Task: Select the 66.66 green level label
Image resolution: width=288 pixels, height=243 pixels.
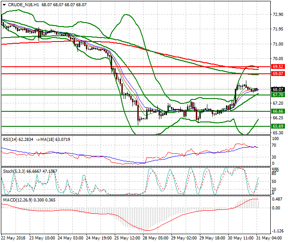Action: pos(278,111)
